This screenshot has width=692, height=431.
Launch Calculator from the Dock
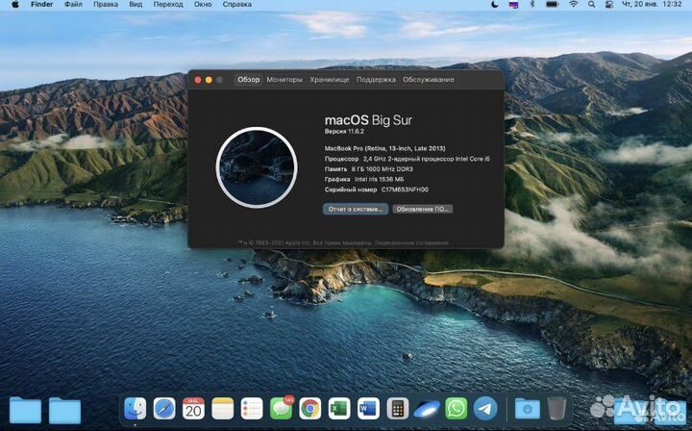point(397,409)
